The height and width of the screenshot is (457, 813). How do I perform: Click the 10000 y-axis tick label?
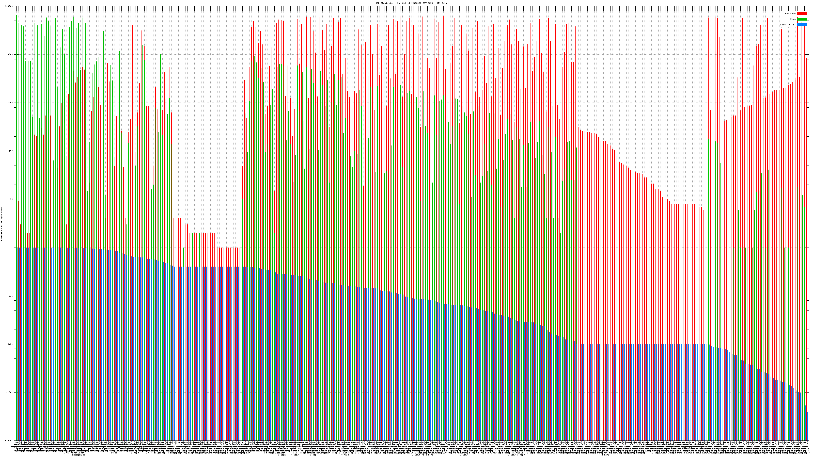(x=10, y=55)
